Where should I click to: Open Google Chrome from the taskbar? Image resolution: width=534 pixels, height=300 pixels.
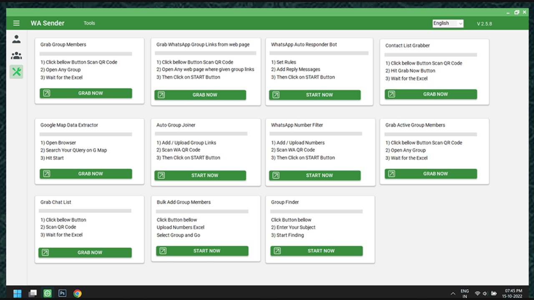click(x=77, y=293)
